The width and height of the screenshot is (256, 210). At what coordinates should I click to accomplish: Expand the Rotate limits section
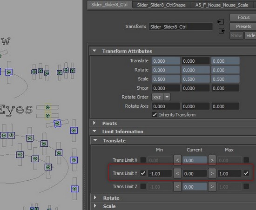click(x=95, y=197)
